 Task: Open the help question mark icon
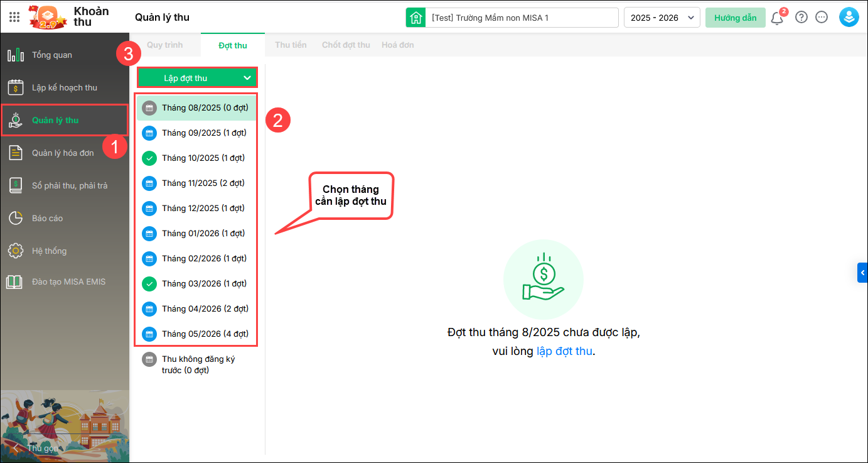coord(801,18)
